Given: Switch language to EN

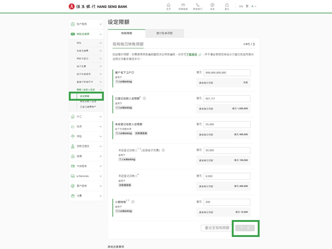Looking at the screenshot, I should click(x=241, y=6).
